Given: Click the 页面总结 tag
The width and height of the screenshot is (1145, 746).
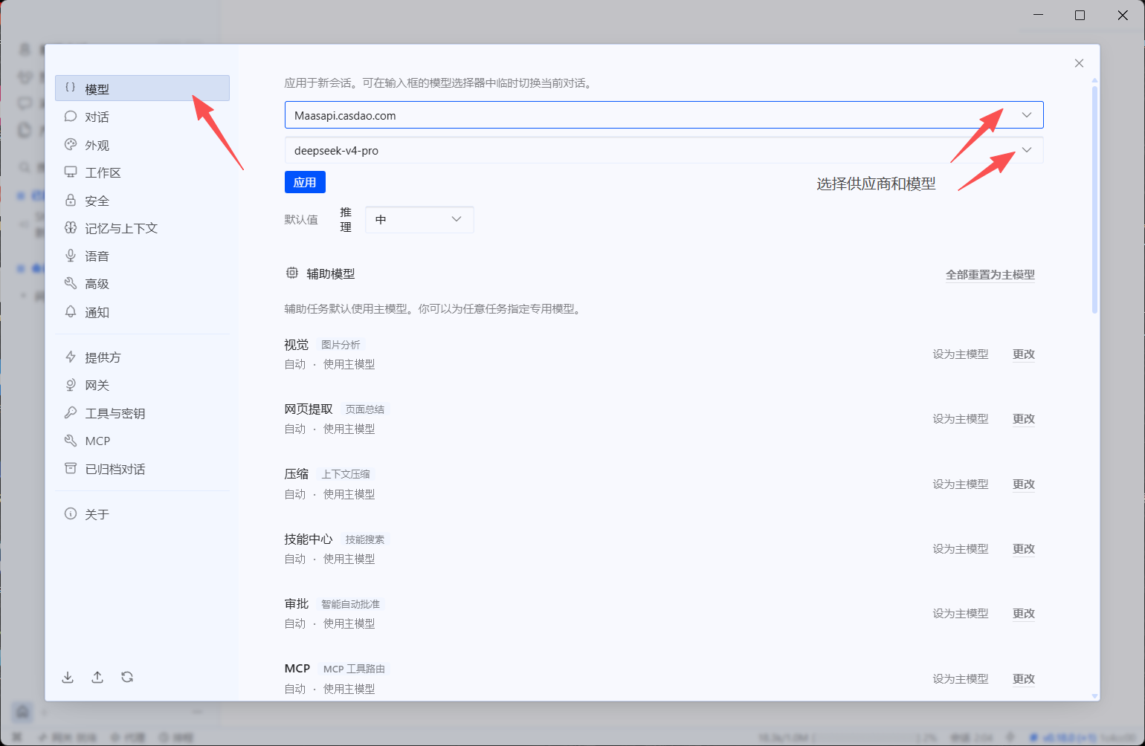Looking at the screenshot, I should pos(365,409).
